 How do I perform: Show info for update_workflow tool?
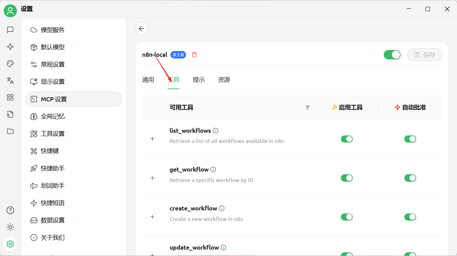223,248
